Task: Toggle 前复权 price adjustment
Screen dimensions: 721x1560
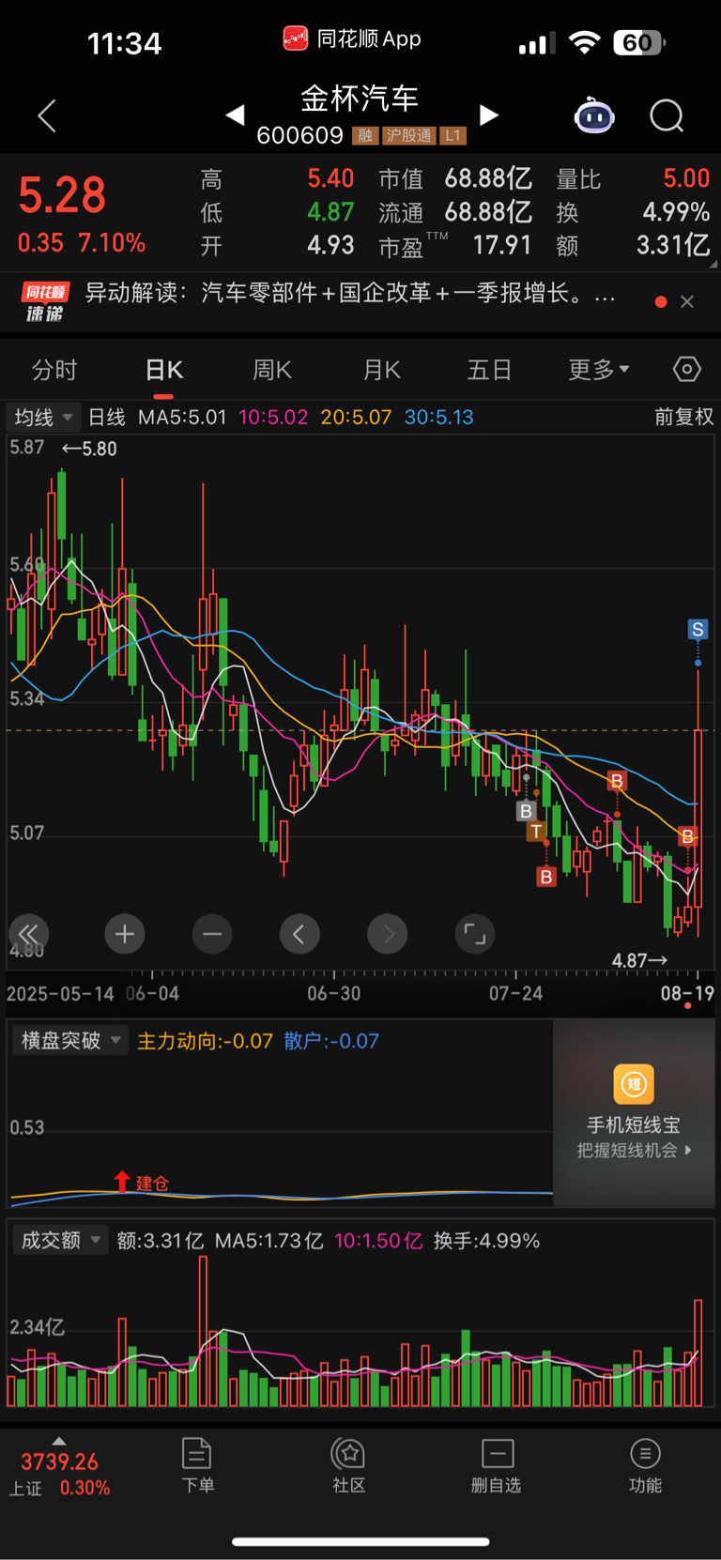Action: [x=683, y=417]
